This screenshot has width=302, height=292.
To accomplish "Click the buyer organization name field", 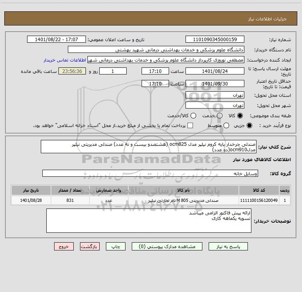I will (x=156, y=50).
